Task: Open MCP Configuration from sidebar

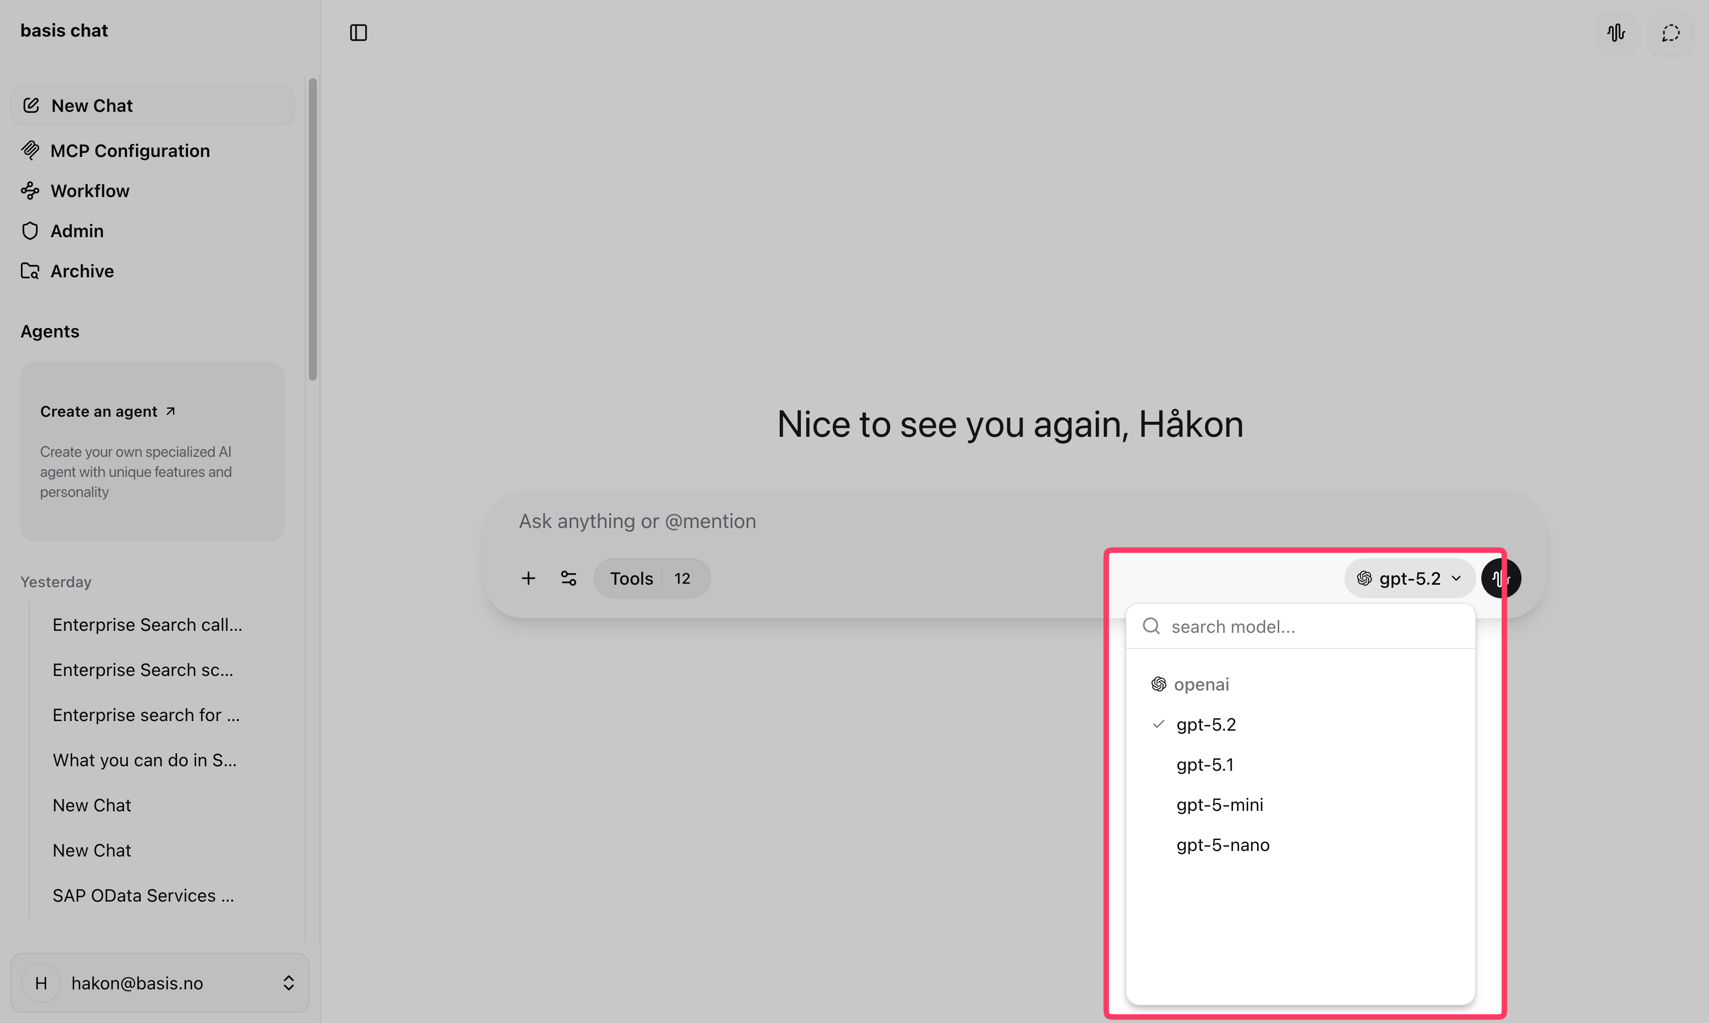Action: click(x=129, y=150)
